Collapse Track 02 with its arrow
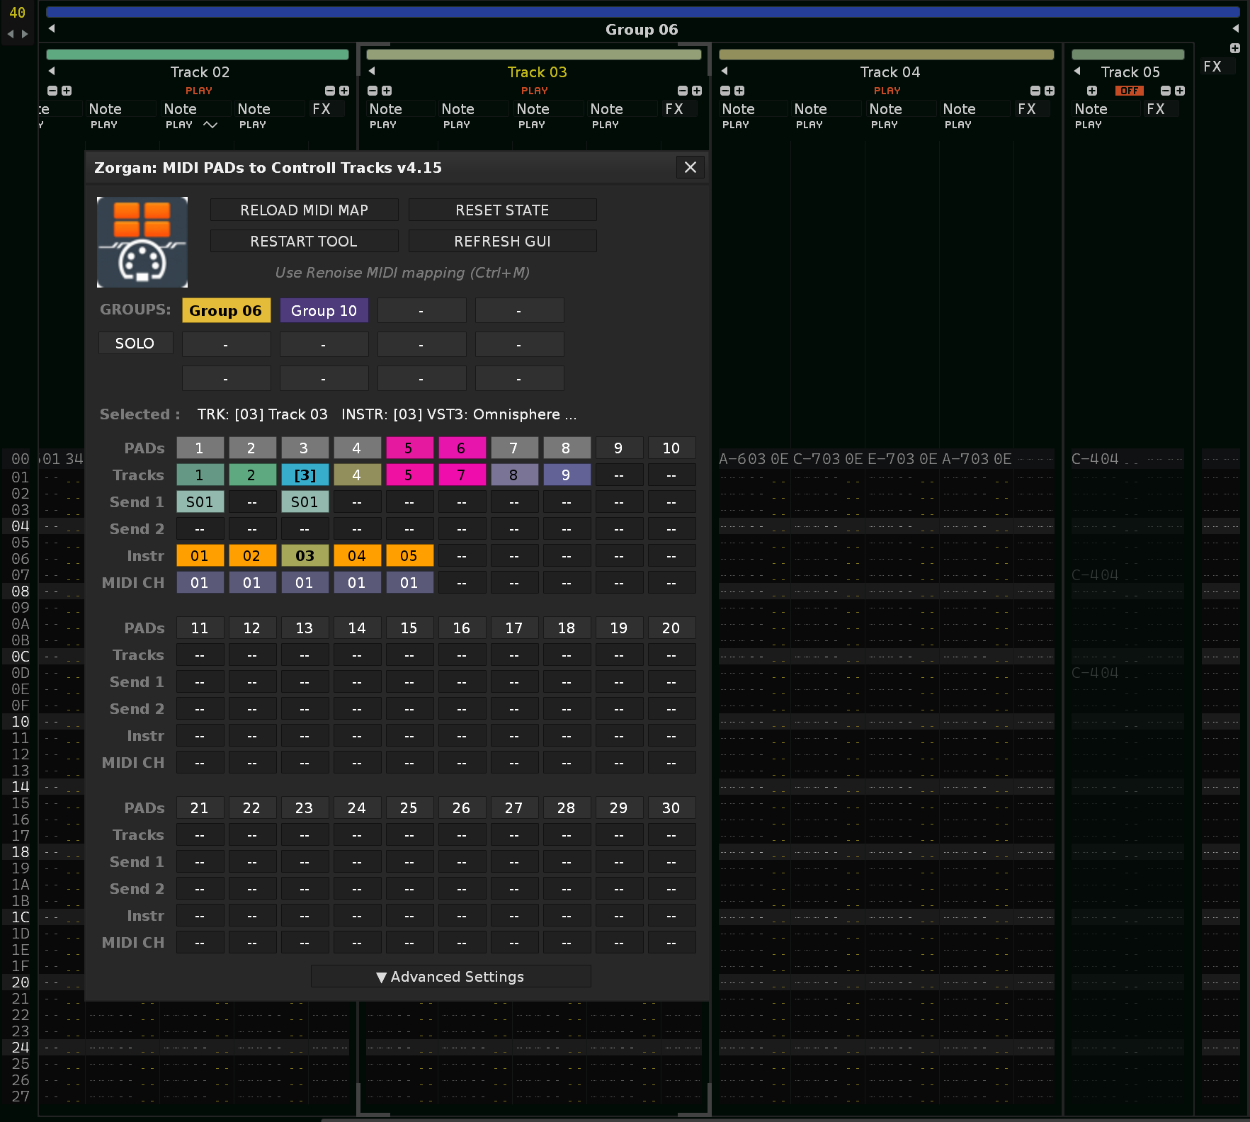Image resolution: width=1250 pixels, height=1122 pixels. [x=52, y=71]
